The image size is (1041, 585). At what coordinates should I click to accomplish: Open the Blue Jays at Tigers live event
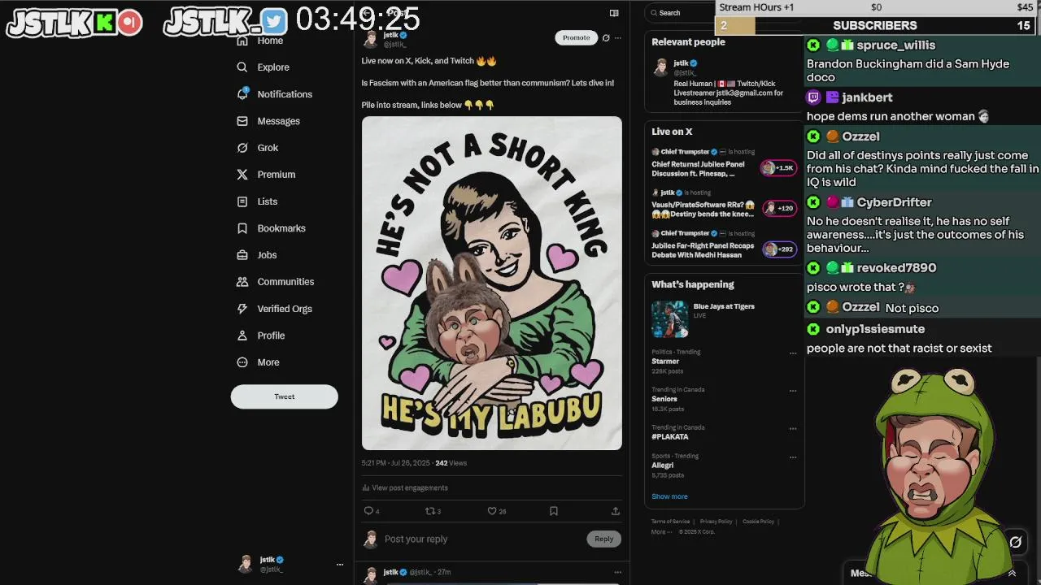[x=724, y=318]
